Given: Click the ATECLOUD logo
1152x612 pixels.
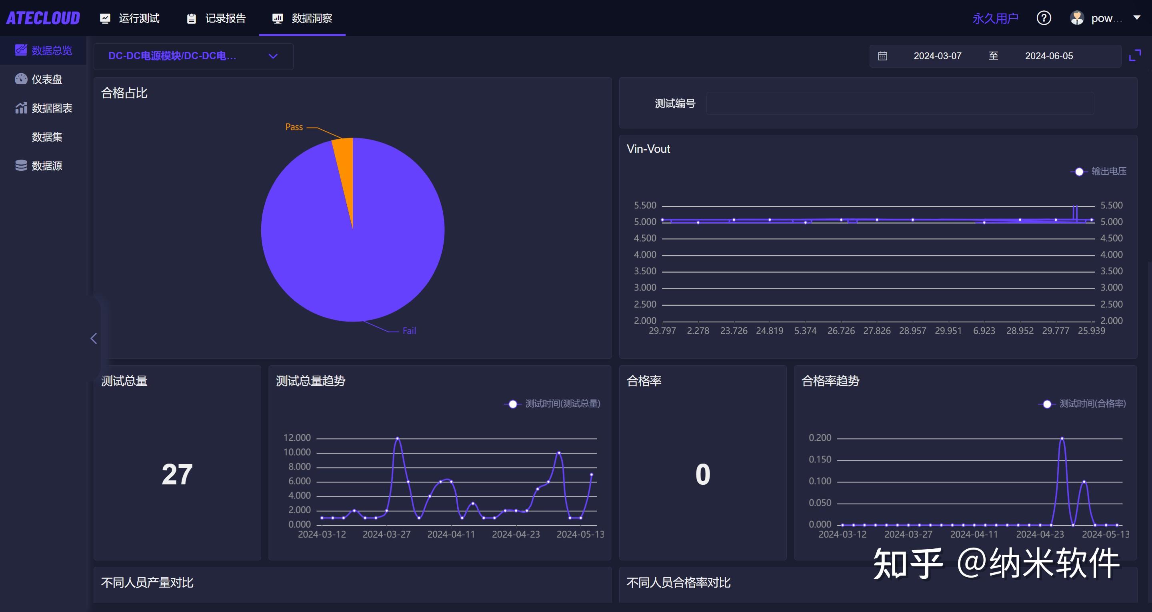Looking at the screenshot, I should pyautogui.click(x=43, y=18).
